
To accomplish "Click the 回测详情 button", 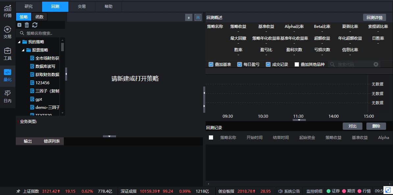I will point(374,17).
